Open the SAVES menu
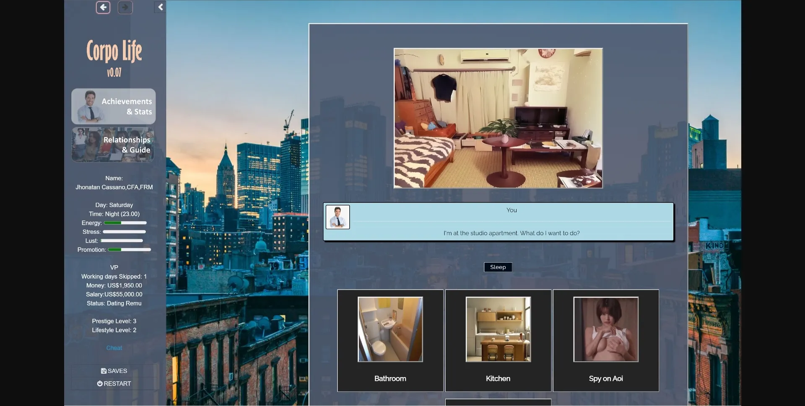 (x=114, y=371)
